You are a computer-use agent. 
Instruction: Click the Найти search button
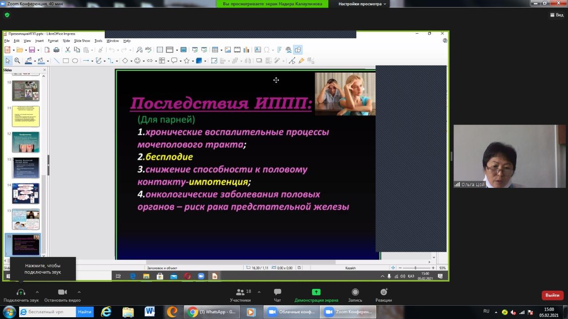point(84,312)
